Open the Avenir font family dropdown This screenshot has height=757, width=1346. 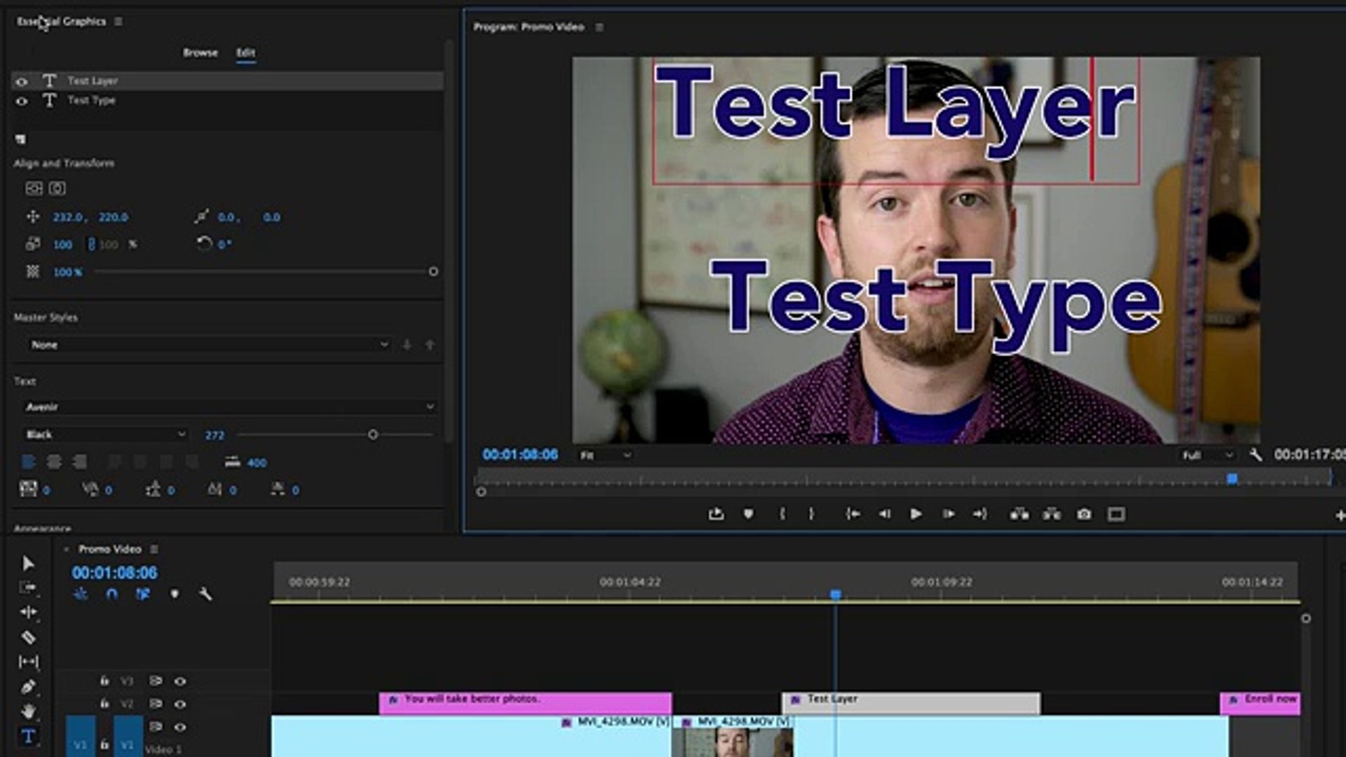230,407
